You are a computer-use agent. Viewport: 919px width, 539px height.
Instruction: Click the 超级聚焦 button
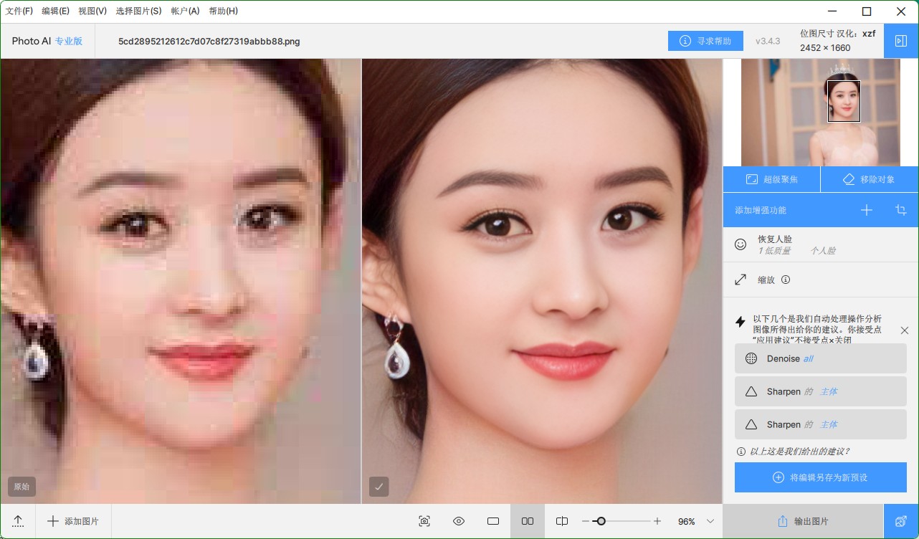pos(771,179)
